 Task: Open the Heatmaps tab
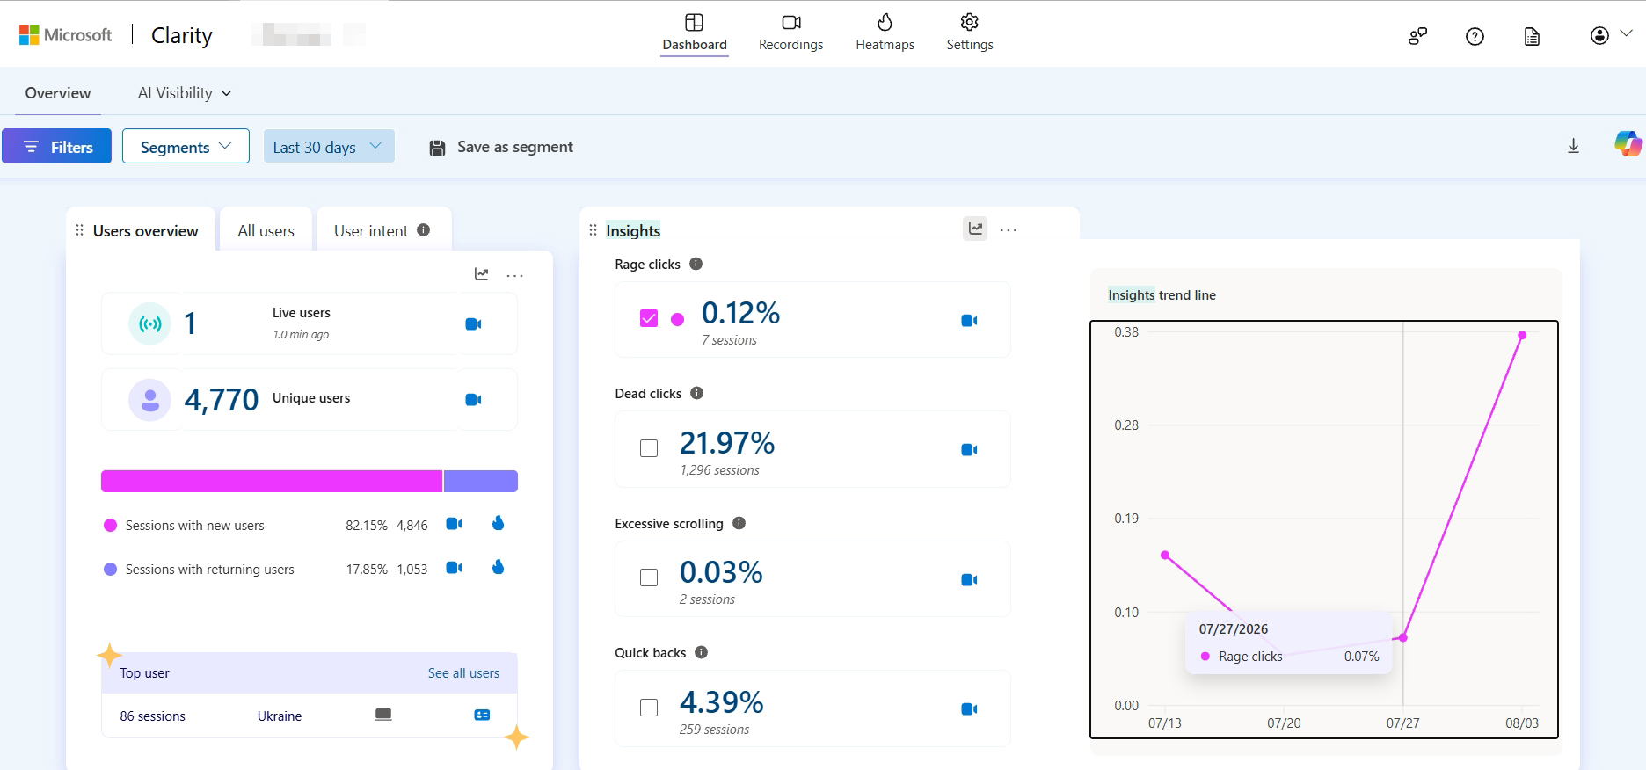tap(885, 33)
